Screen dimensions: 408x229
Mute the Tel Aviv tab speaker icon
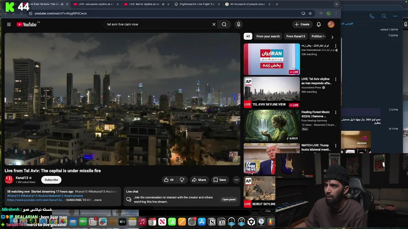coord(62,4)
